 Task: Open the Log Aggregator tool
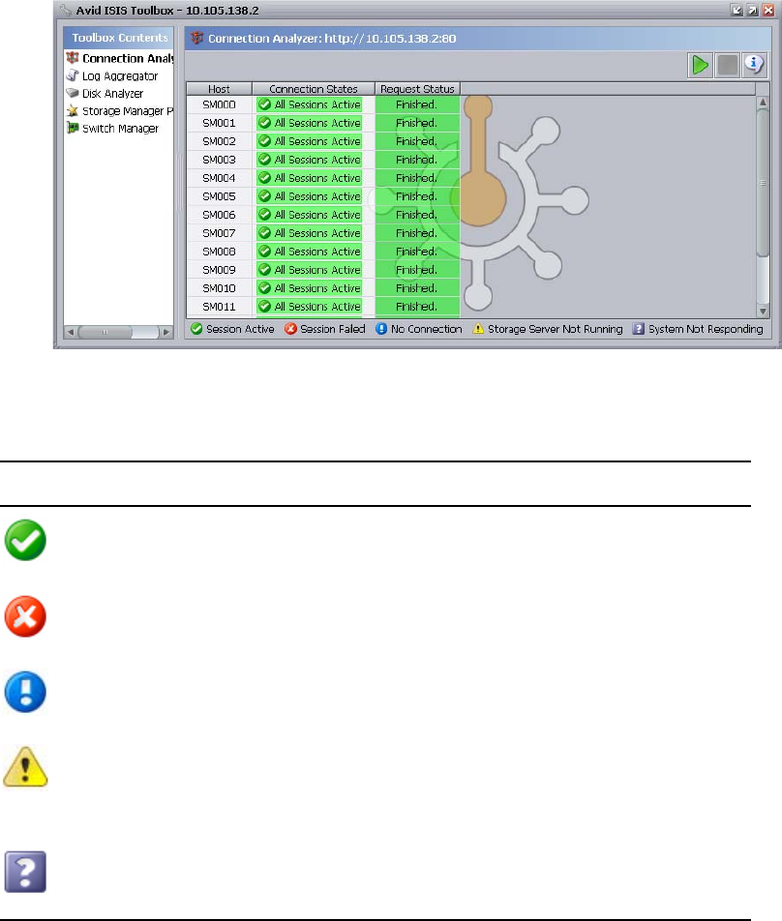tap(111, 75)
